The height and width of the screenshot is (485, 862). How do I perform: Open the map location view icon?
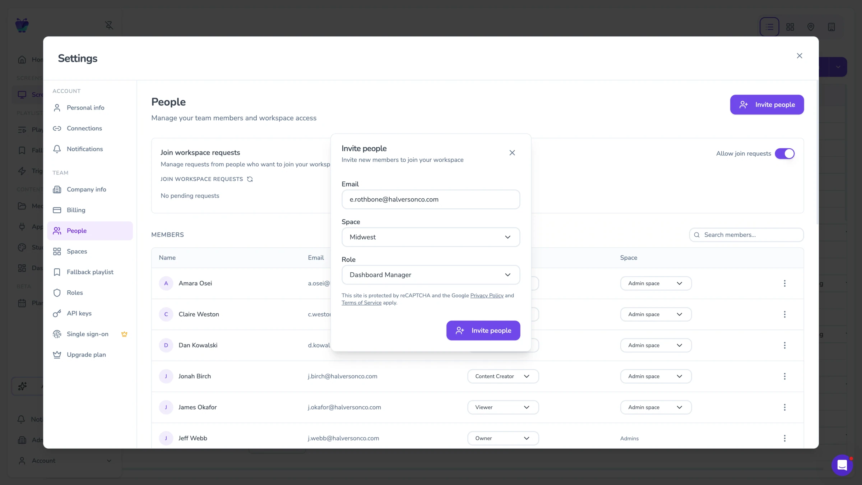pyautogui.click(x=811, y=27)
